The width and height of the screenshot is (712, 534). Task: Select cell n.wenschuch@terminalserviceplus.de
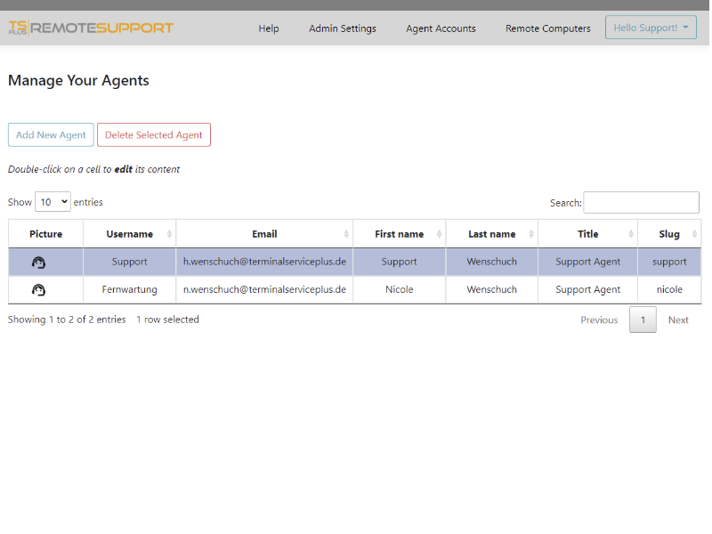[264, 289]
